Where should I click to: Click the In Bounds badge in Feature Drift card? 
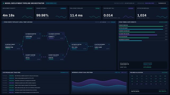click(x=131, y=8)
